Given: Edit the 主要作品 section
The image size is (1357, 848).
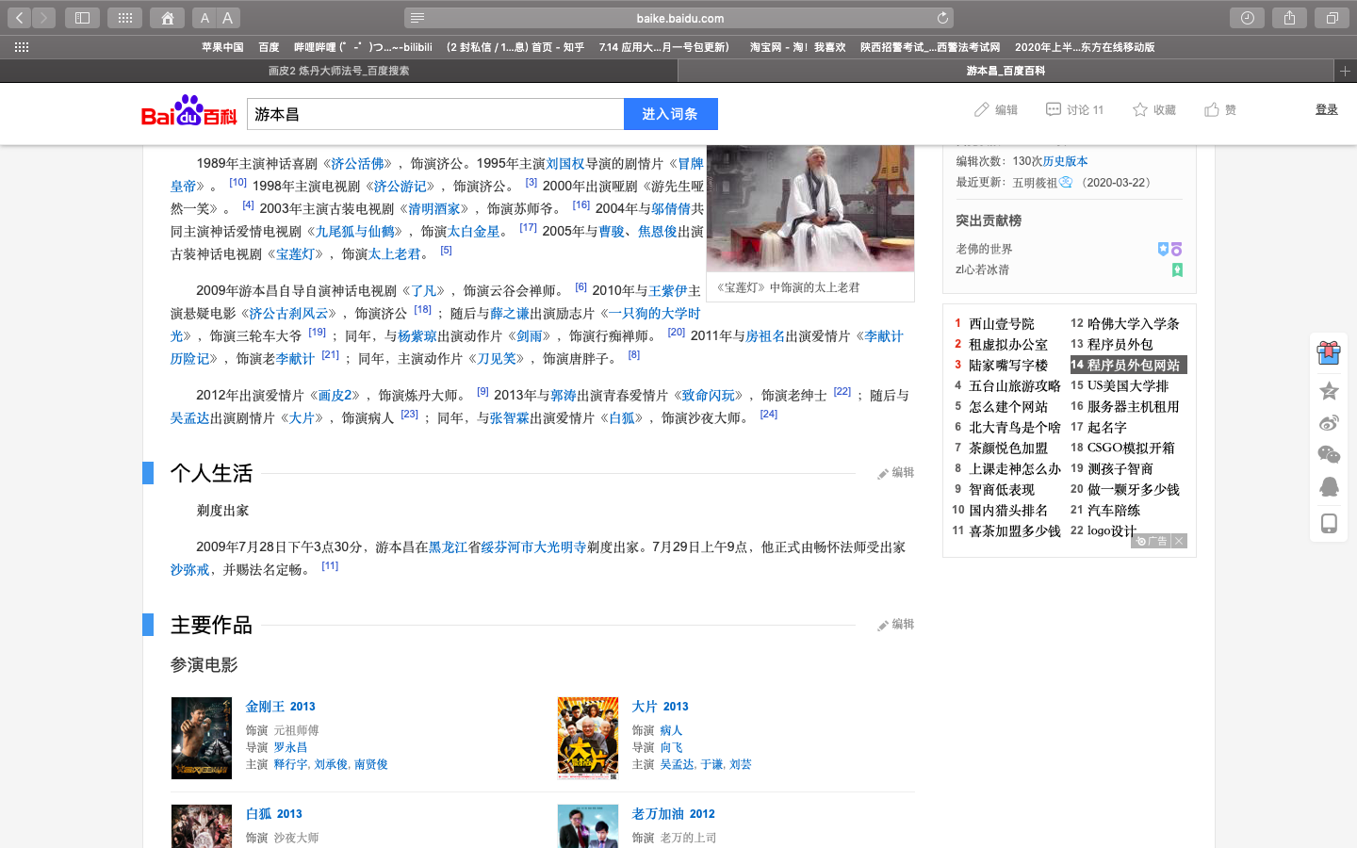Looking at the screenshot, I should coord(895,625).
